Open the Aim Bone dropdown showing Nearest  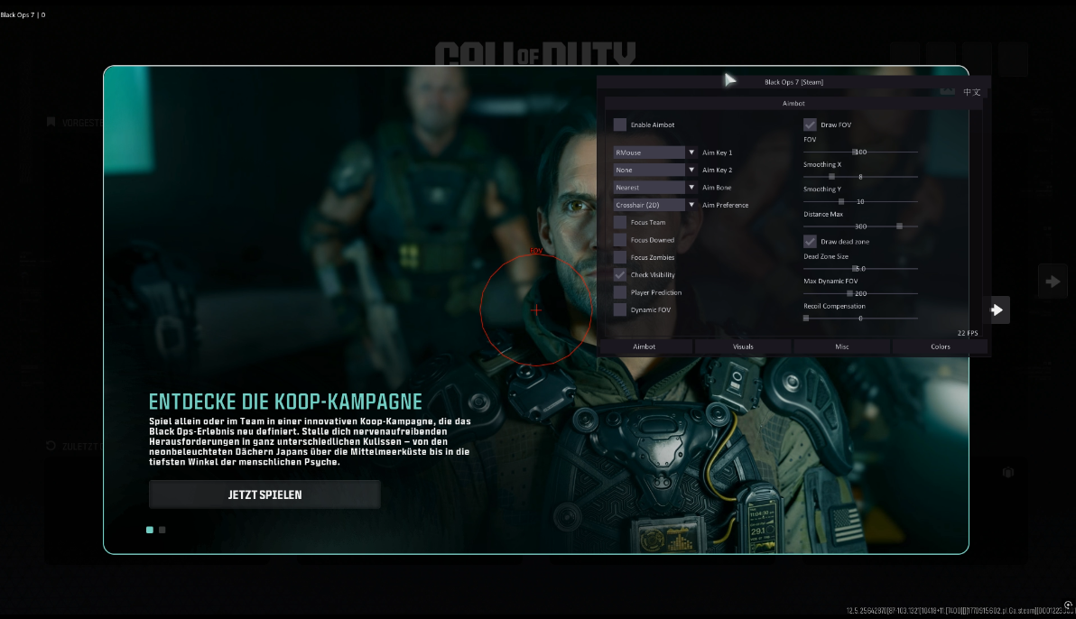coord(654,187)
